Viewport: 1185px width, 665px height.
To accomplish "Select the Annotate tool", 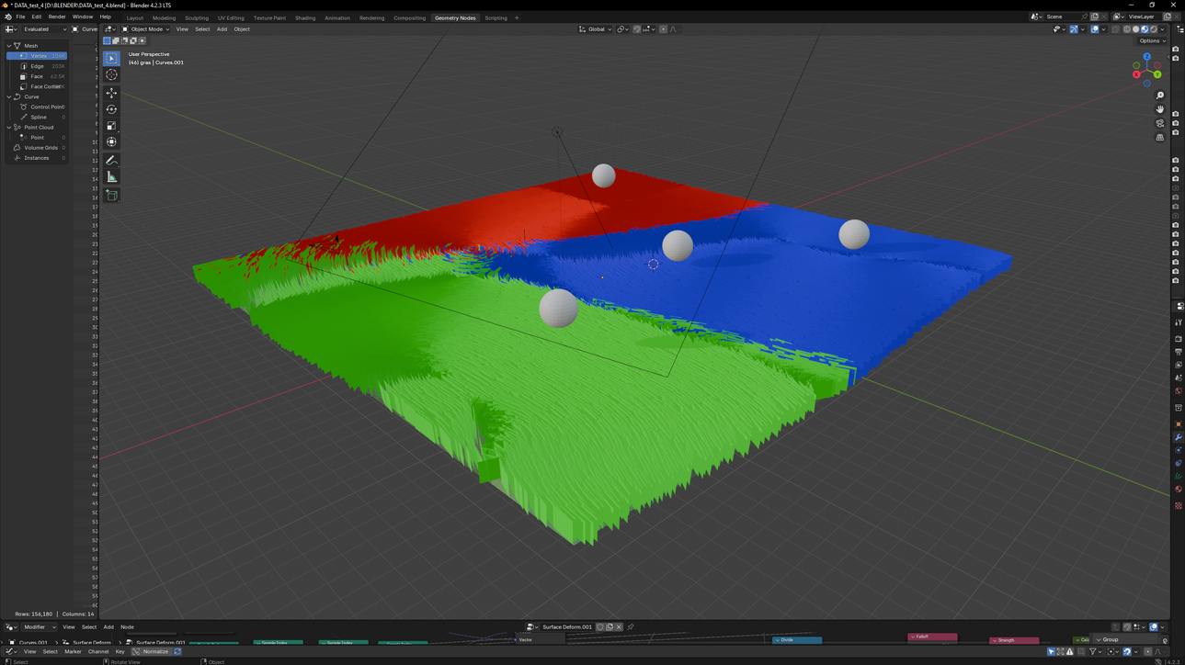I will [111, 161].
